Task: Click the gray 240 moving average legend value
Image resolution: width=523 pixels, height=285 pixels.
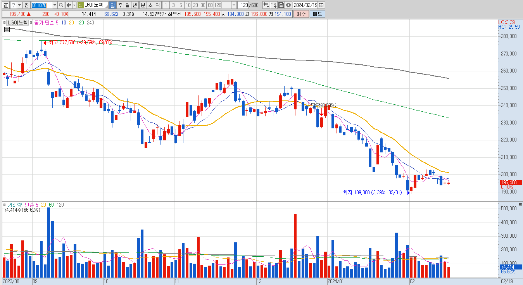Action: coord(90,22)
